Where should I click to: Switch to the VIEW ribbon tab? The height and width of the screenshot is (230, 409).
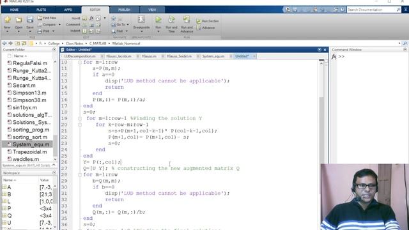152,10
